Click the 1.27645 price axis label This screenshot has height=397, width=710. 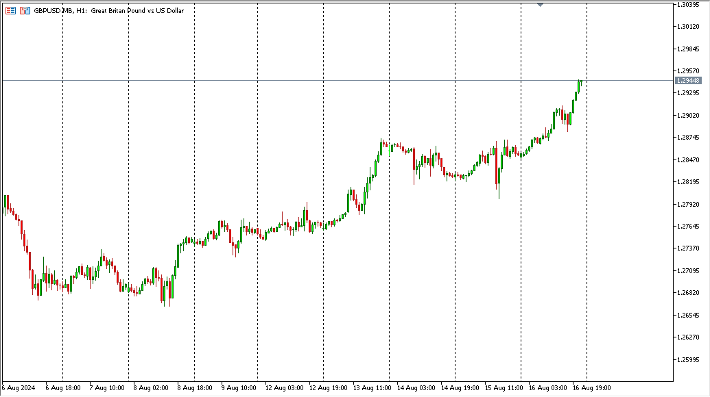coord(688,227)
